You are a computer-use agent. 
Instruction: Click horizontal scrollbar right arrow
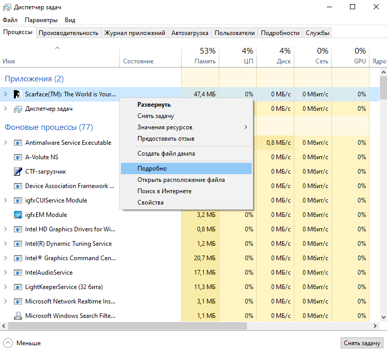click(x=375, y=326)
